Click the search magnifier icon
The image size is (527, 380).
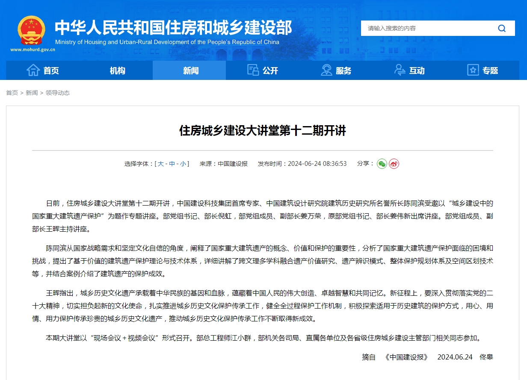(x=502, y=28)
